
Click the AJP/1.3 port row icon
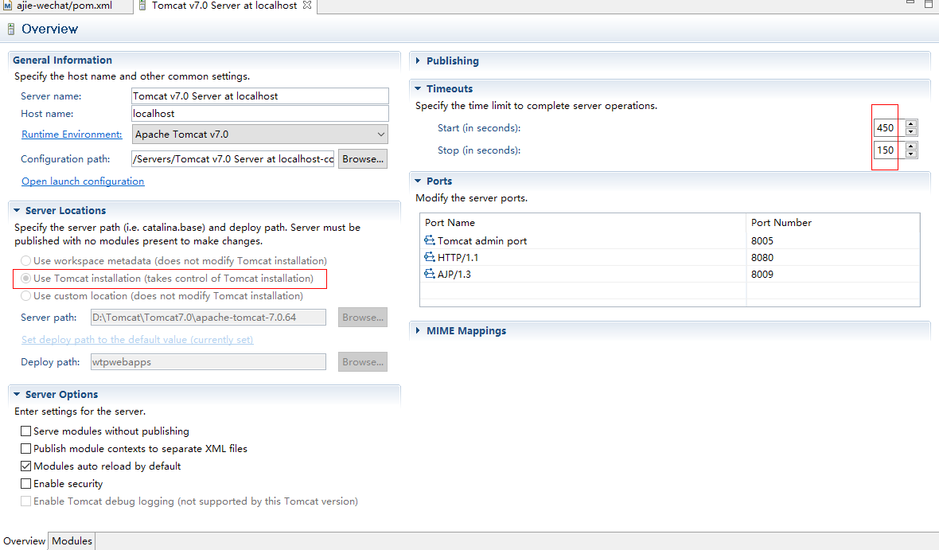(x=430, y=274)
